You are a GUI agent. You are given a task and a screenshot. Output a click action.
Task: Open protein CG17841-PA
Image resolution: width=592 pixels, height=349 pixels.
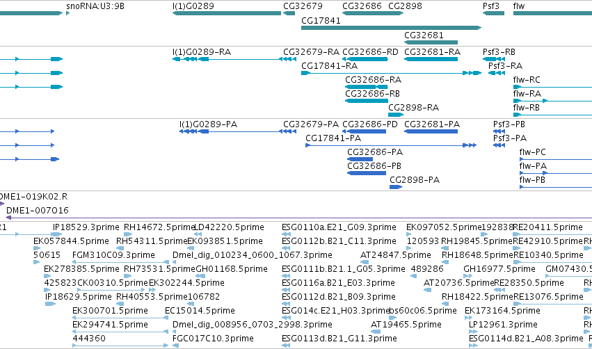tap(333, 138)
